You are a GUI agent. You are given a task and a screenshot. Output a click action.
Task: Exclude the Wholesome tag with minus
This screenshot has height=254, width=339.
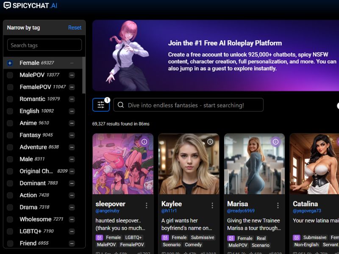(72, 219)
